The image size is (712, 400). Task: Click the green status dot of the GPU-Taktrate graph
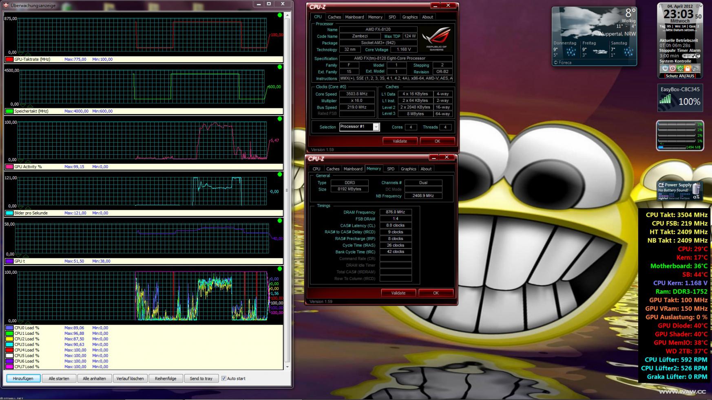coord(280,15)
